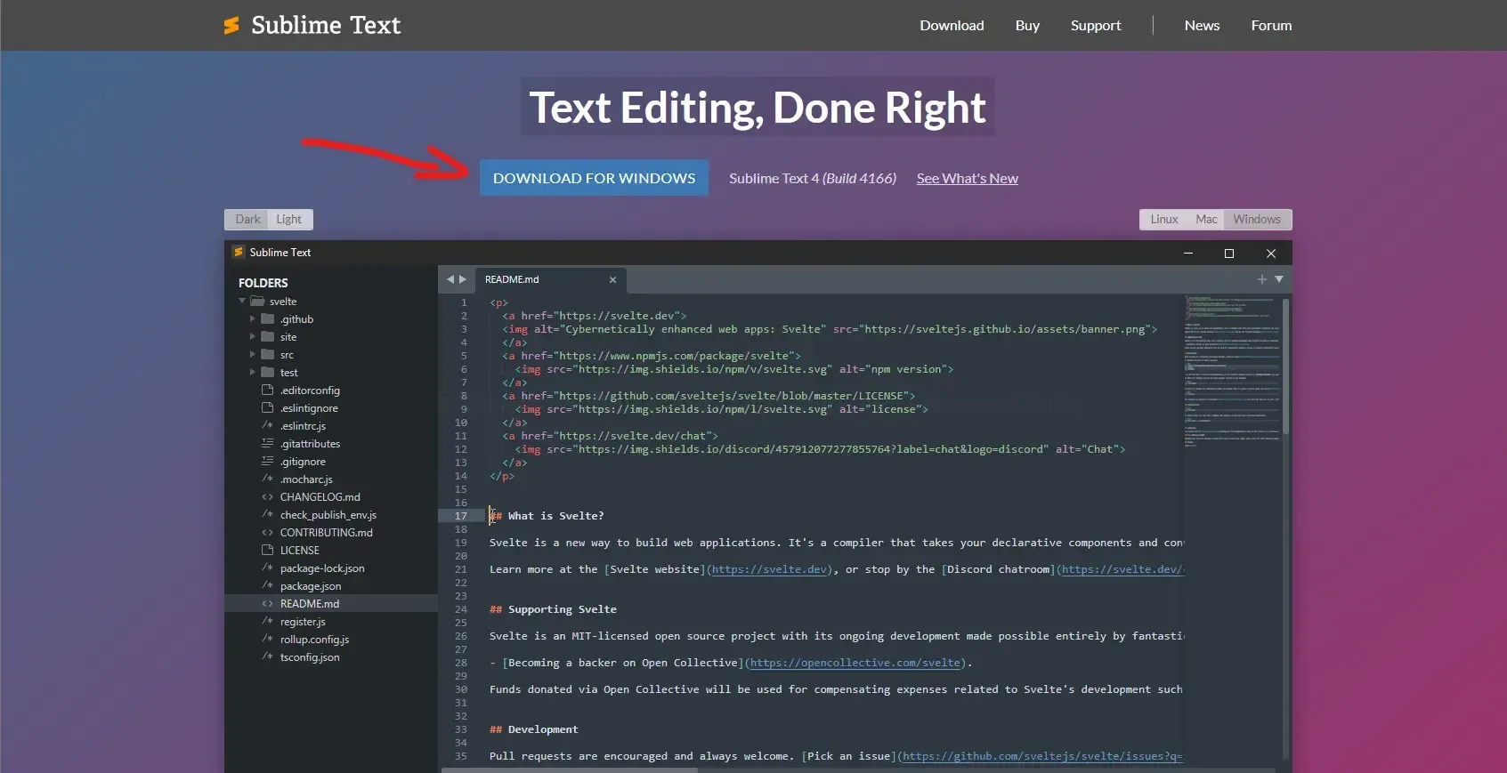Open the tab list dropdown arrow
The height and width of the screenshot is (773, 1507).
pos(1279,279)
